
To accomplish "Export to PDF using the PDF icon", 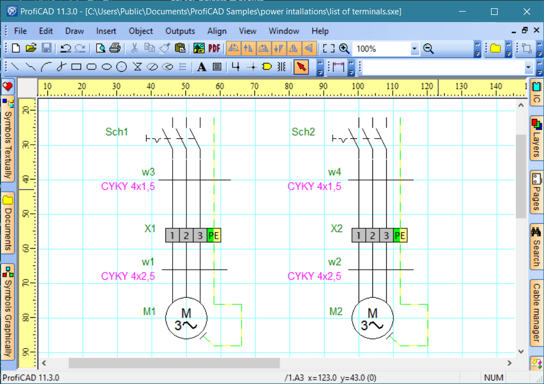I will pyautogui.click(x=214, y=49).
